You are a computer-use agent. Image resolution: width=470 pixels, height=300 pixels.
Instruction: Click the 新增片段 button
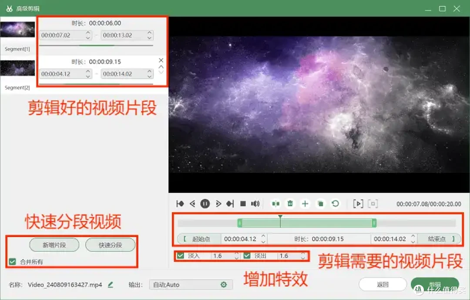54,245
